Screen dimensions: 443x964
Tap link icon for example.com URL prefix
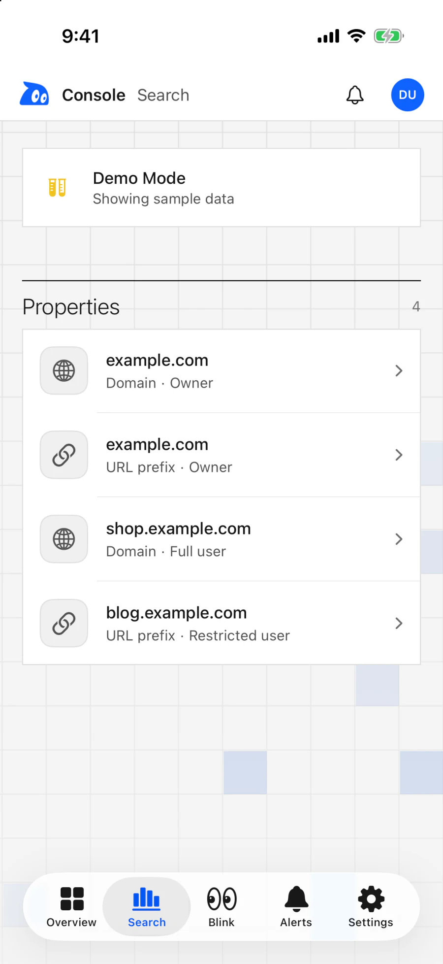coord(64,455)
